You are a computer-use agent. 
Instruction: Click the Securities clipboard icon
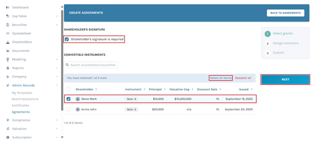click(8, 25)
